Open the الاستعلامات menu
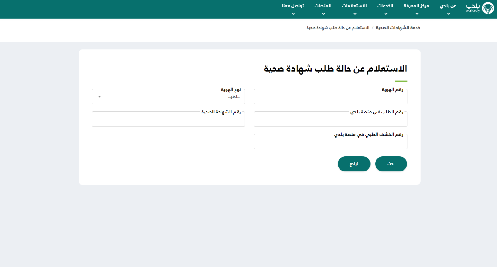This screenshot has width=497, height=267. coord(354,6)
